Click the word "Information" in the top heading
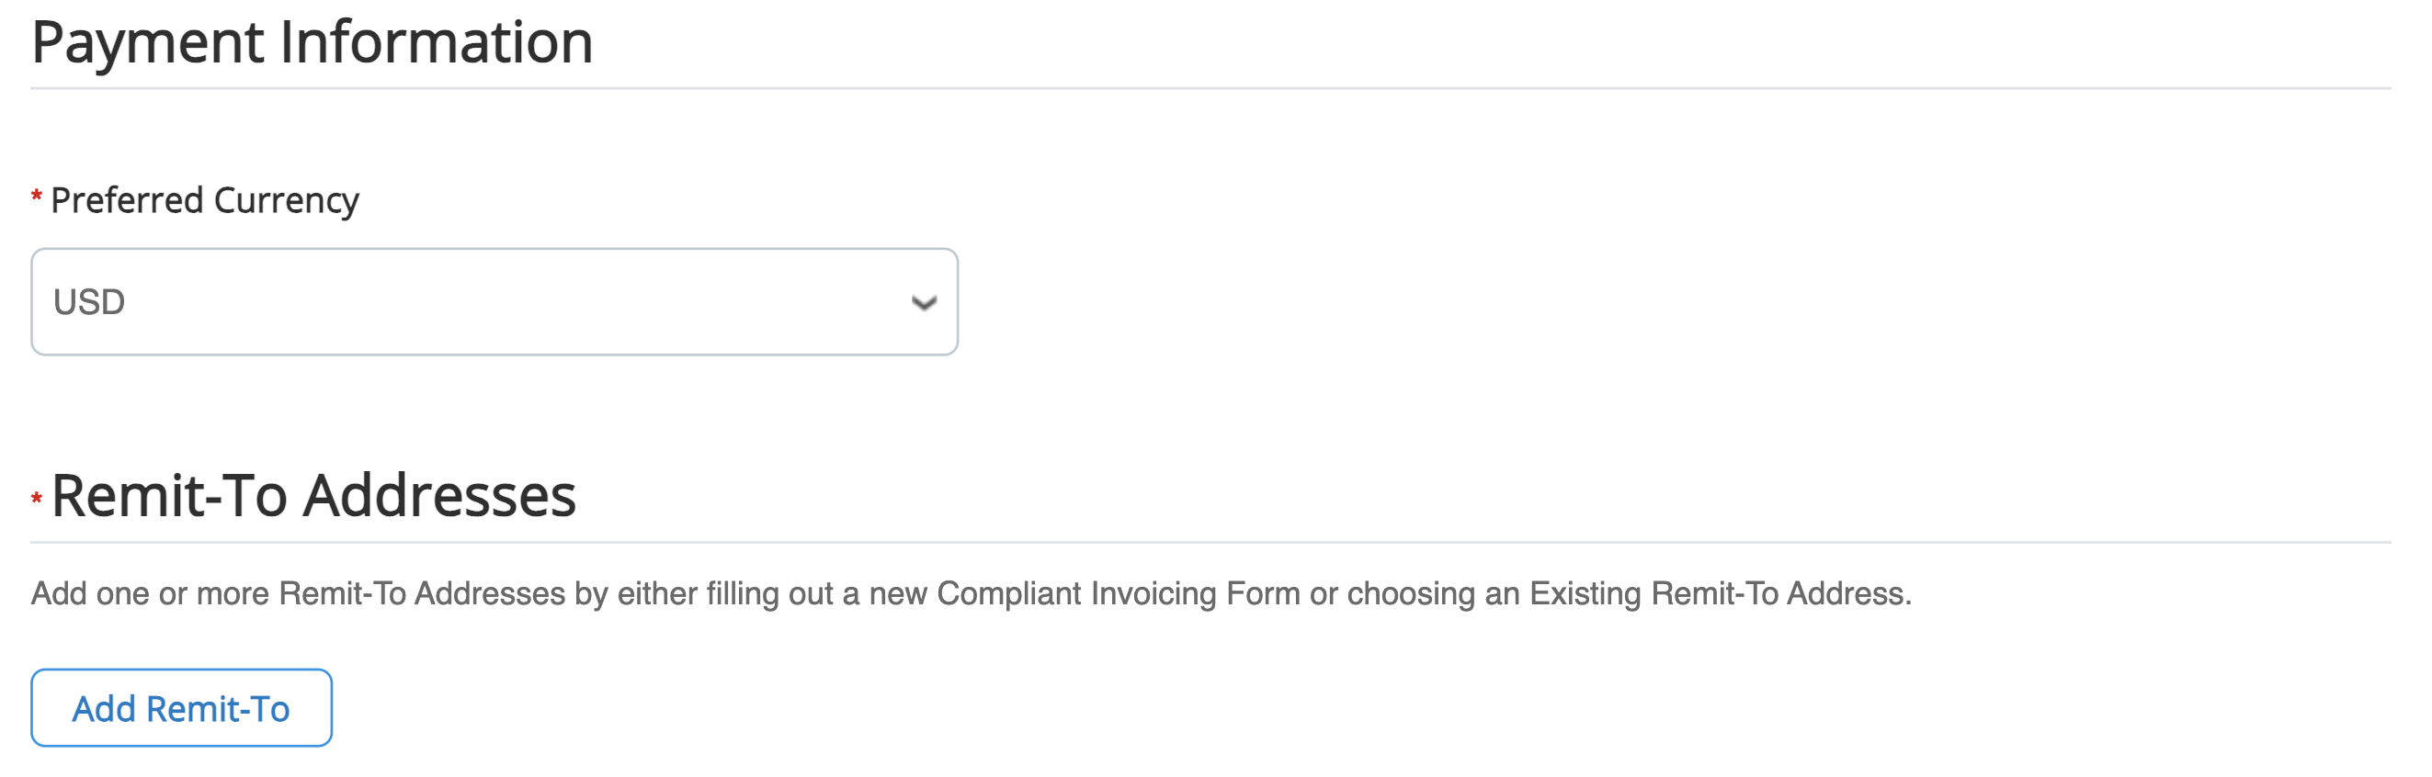Image resolution: width=2432 pixels, height=777 pixels. pyautogui.click(x=437, y=42)
